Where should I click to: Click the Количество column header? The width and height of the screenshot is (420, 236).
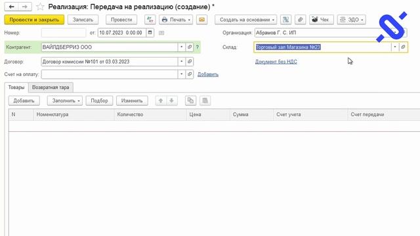tap(150, 115)
